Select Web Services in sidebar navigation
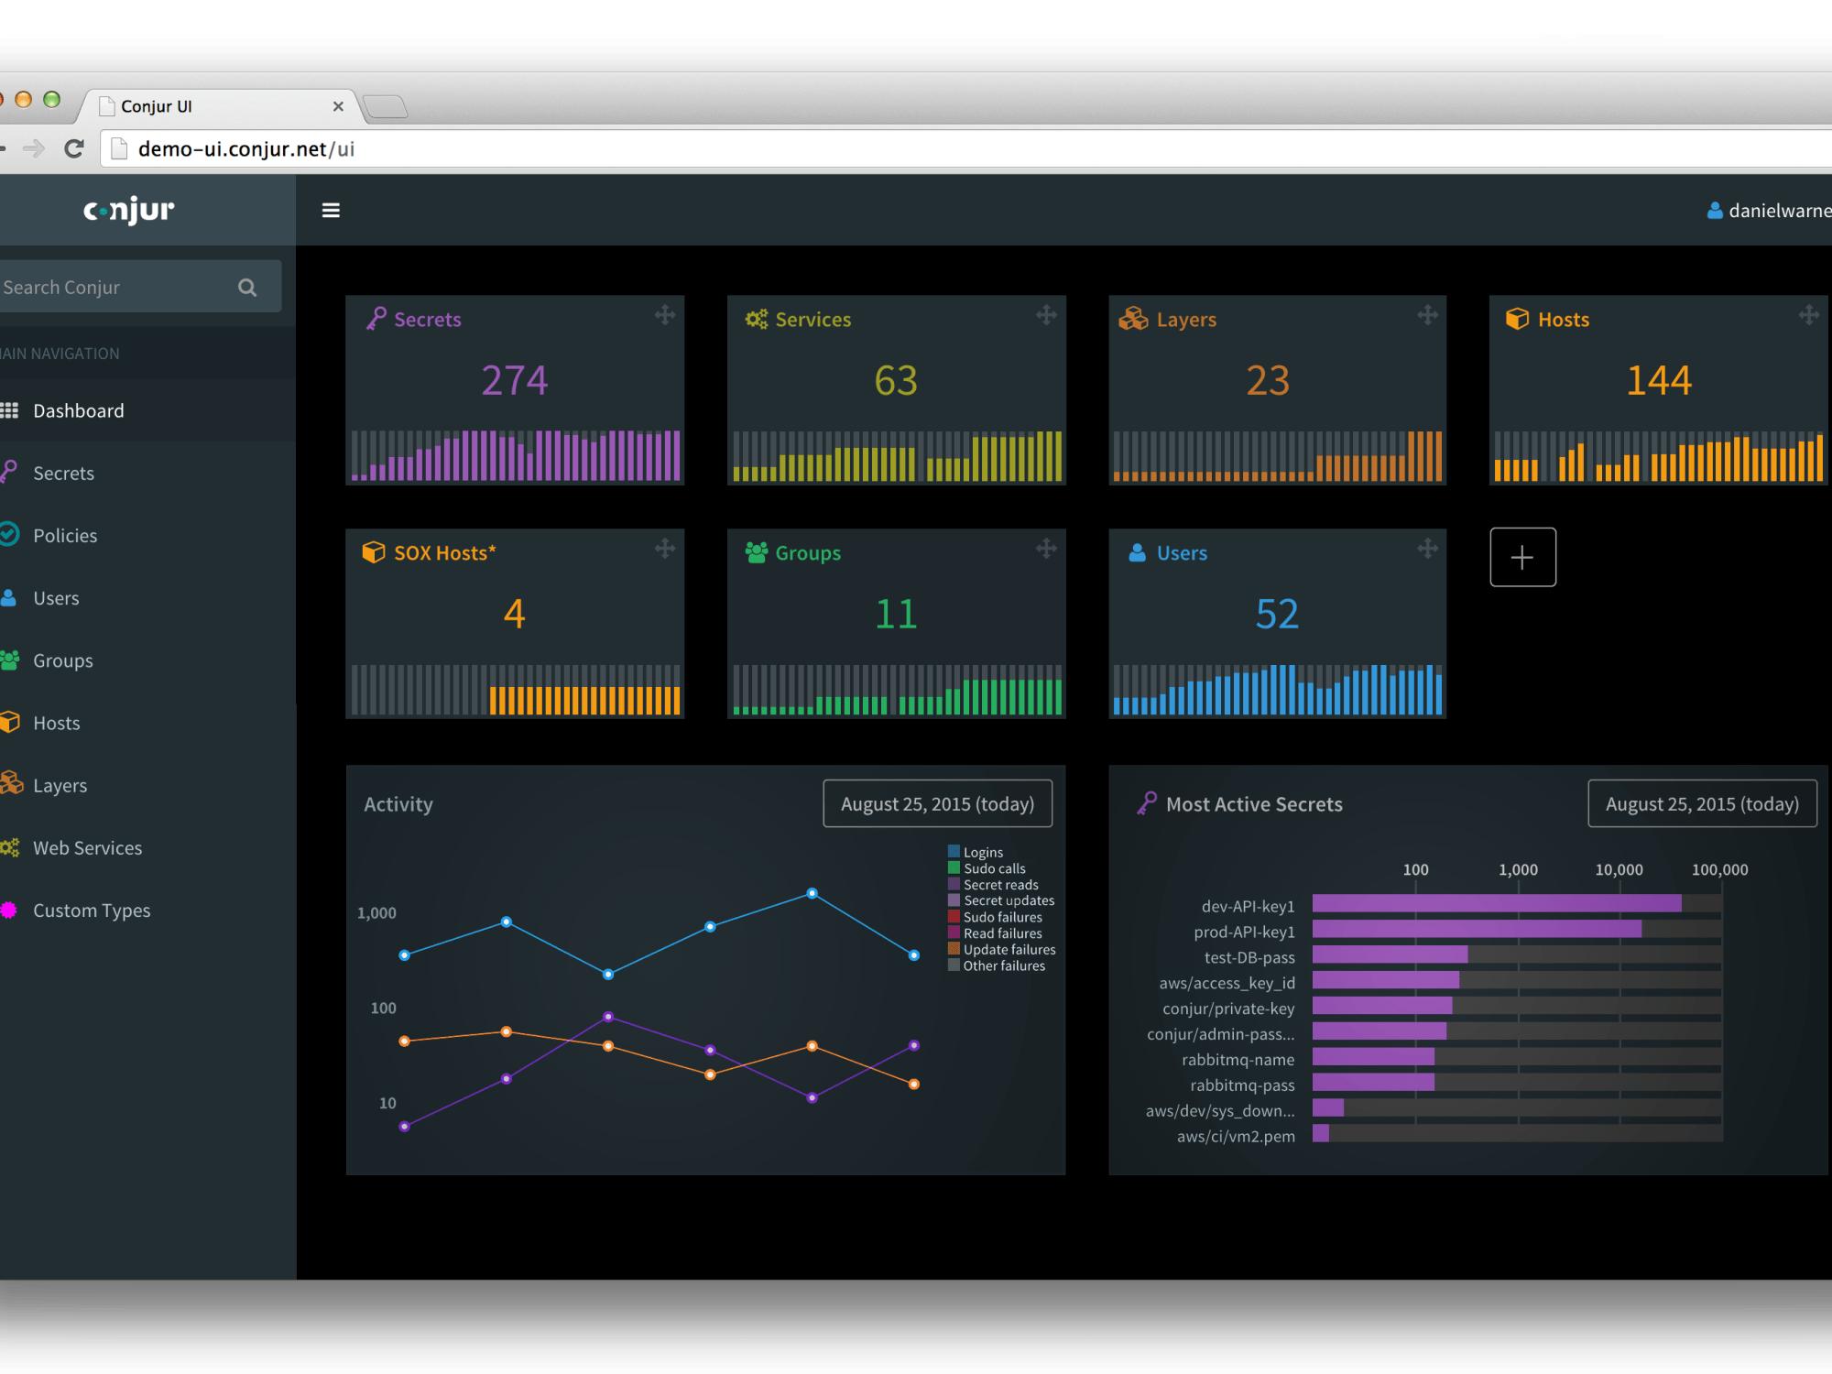Screen dimensions: 1832x1374 [x=87, y=848]
